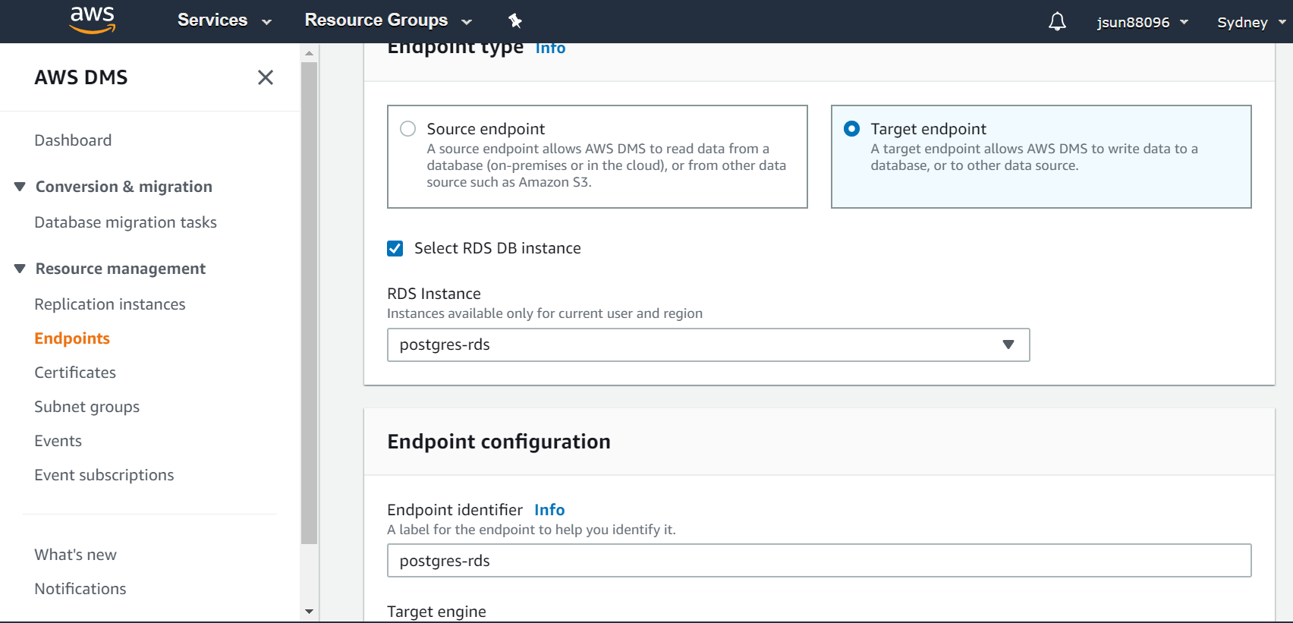Click the Endpoint identifier text field
Image resolution: width=1293 pixels, height=623 pixels.
click(x=818, y=561)
